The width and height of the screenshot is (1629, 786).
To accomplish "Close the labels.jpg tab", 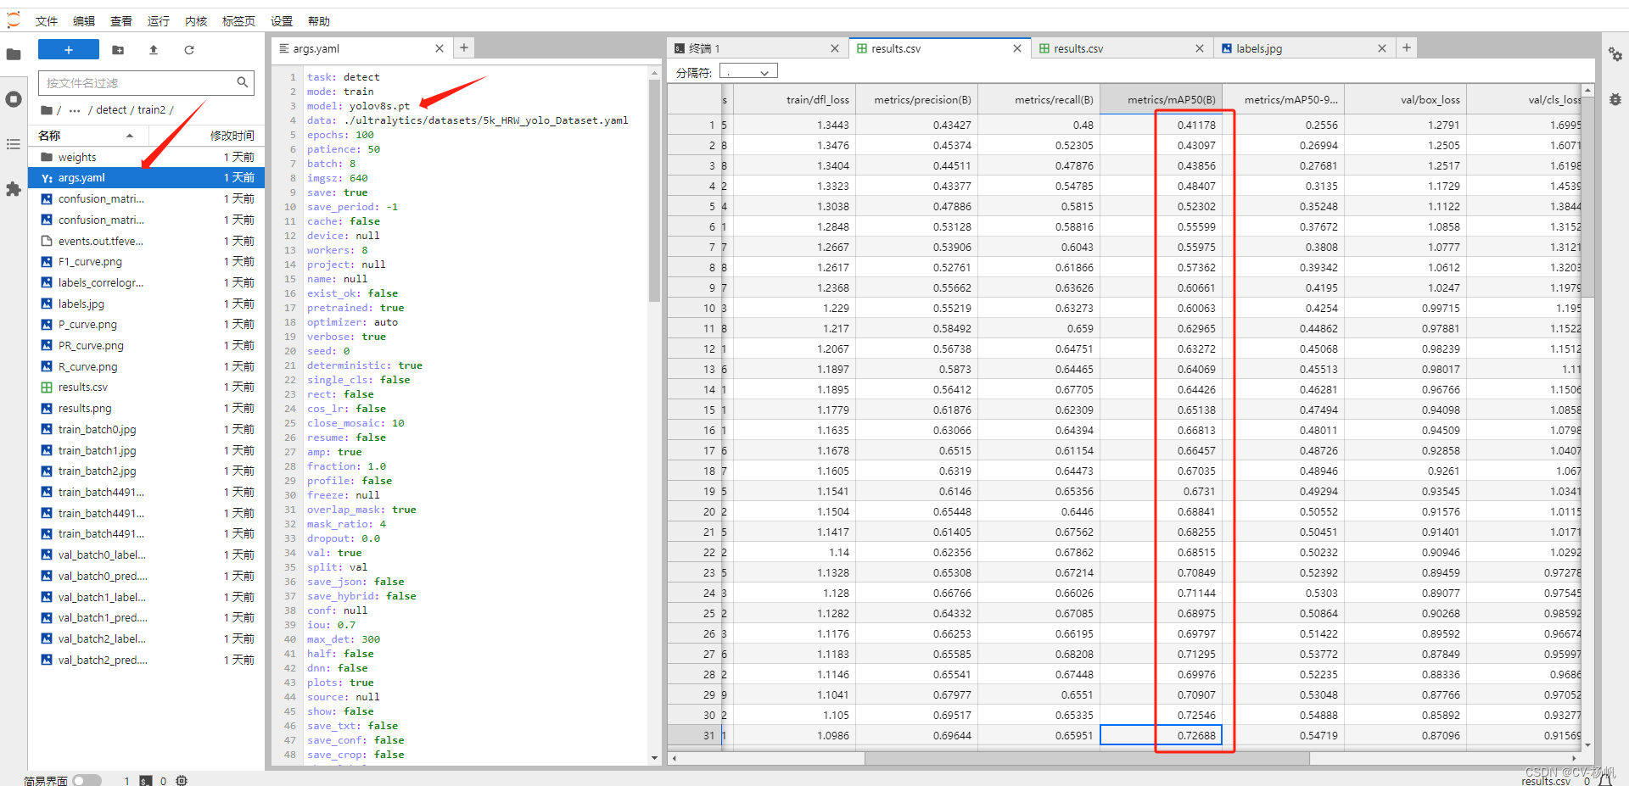I will click(x=1382, y=49).
